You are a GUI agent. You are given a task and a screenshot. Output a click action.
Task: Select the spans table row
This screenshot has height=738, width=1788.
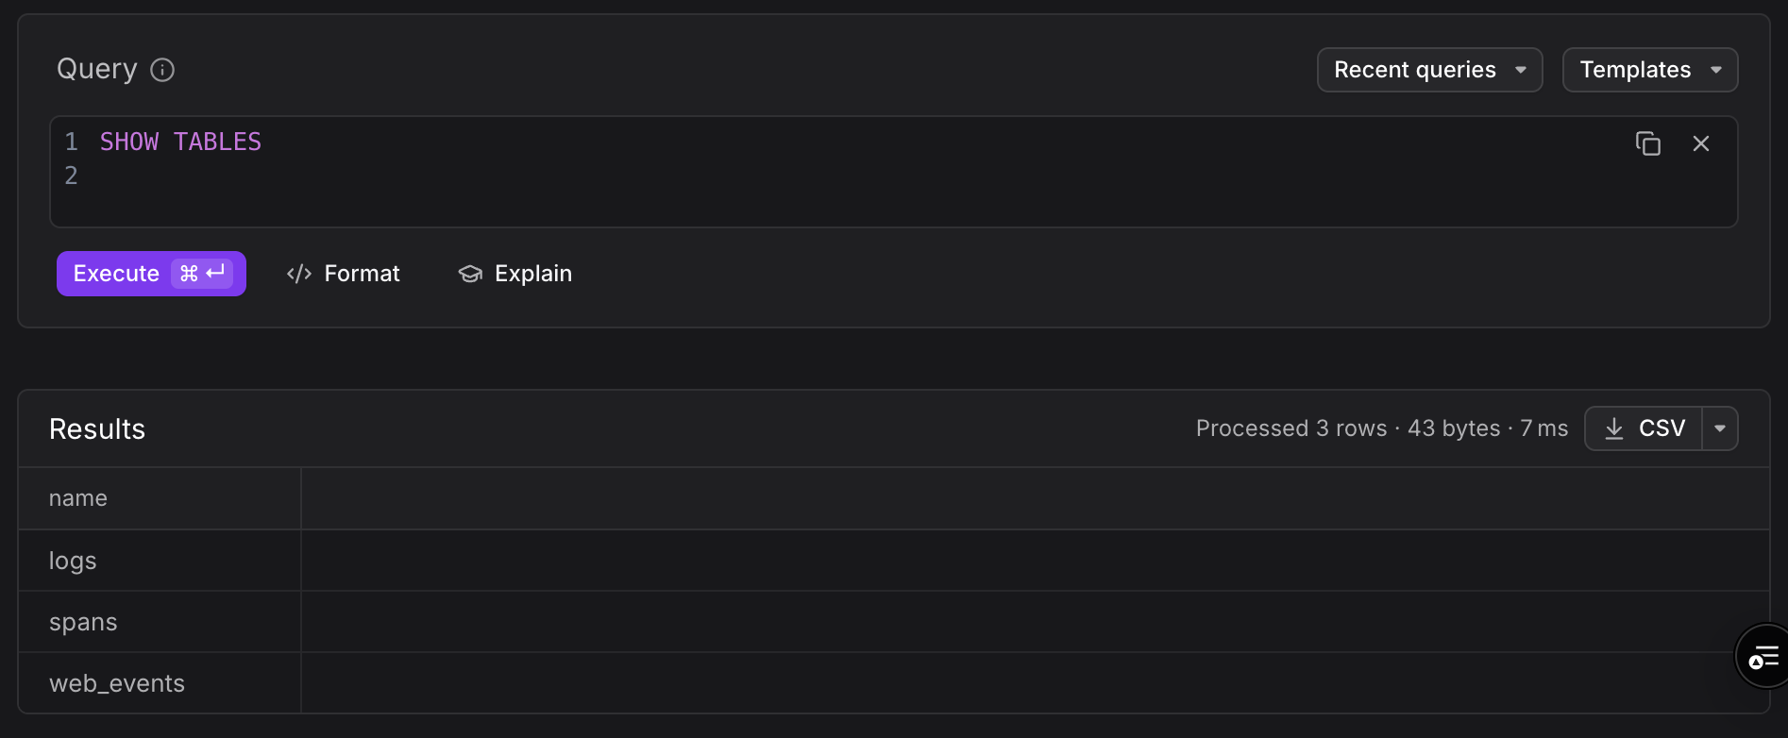point(83,622)
